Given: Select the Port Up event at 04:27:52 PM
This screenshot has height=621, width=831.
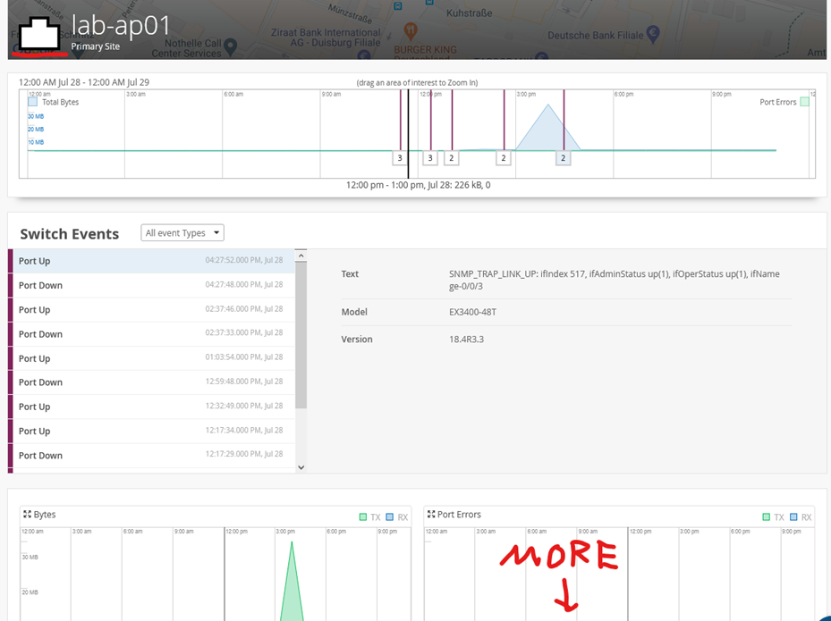Looking at the screenshot, I should pos(152,260).
